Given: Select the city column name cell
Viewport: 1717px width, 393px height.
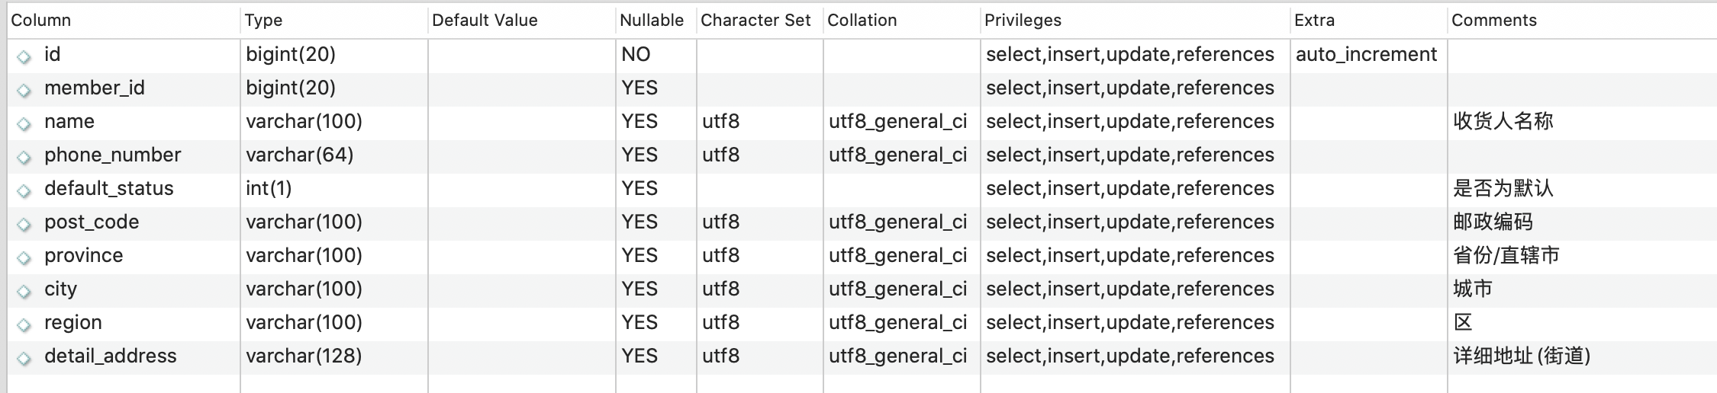Looking at the screenshot, I should coord(61,289).
